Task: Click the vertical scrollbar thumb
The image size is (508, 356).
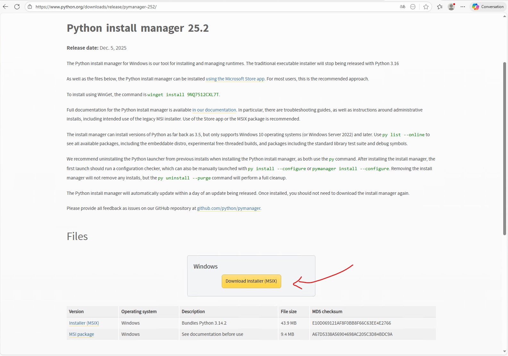Action: [504, 149]
